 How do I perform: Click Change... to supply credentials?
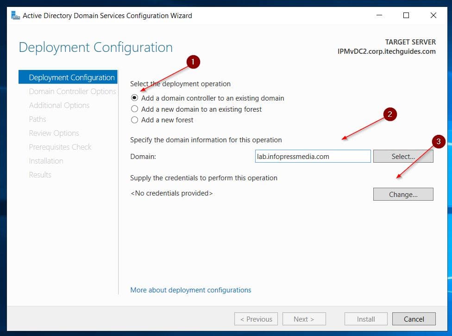[x=402, y=194]
